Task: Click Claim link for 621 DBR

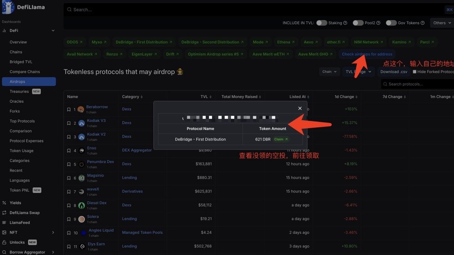Action: pos(281,139)
